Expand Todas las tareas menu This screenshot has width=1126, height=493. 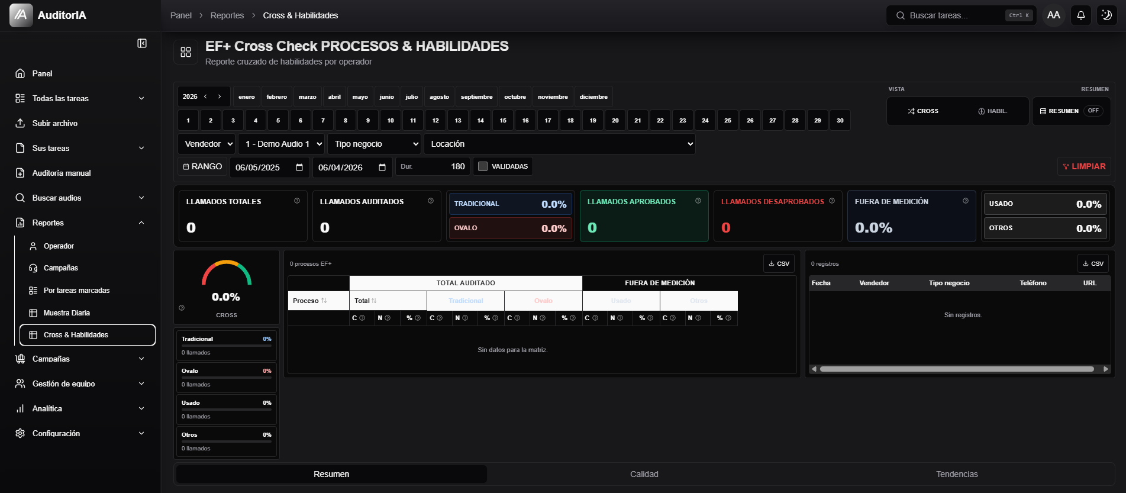coord(80,98)
